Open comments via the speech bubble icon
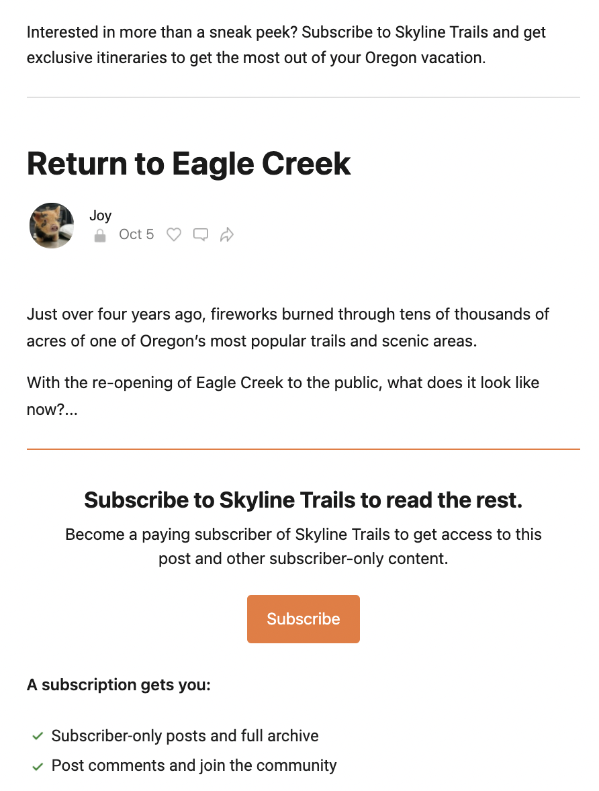Screen dimensions: 599x791 pos(200,234)
